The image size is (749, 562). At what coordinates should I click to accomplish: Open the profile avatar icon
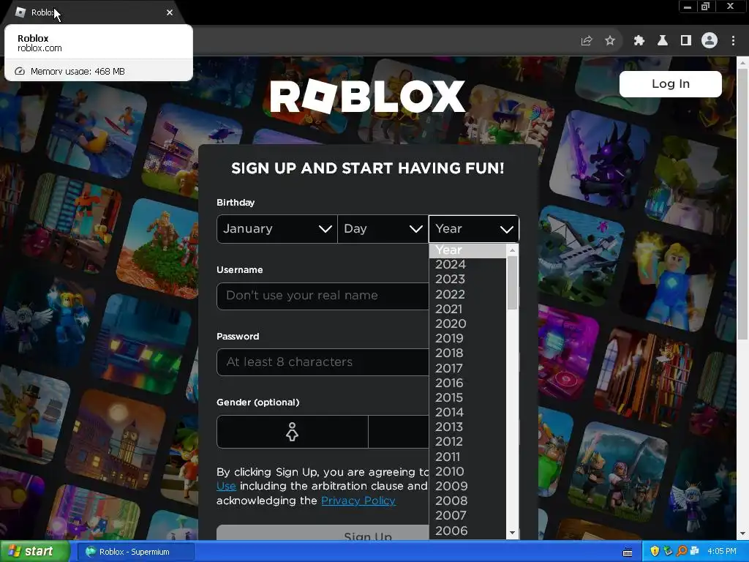pyautogui.click(x=710, y=41)
